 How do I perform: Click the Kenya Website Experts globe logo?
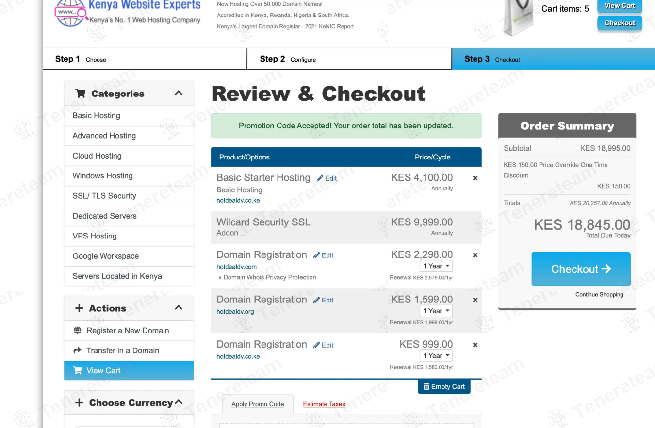71,13
